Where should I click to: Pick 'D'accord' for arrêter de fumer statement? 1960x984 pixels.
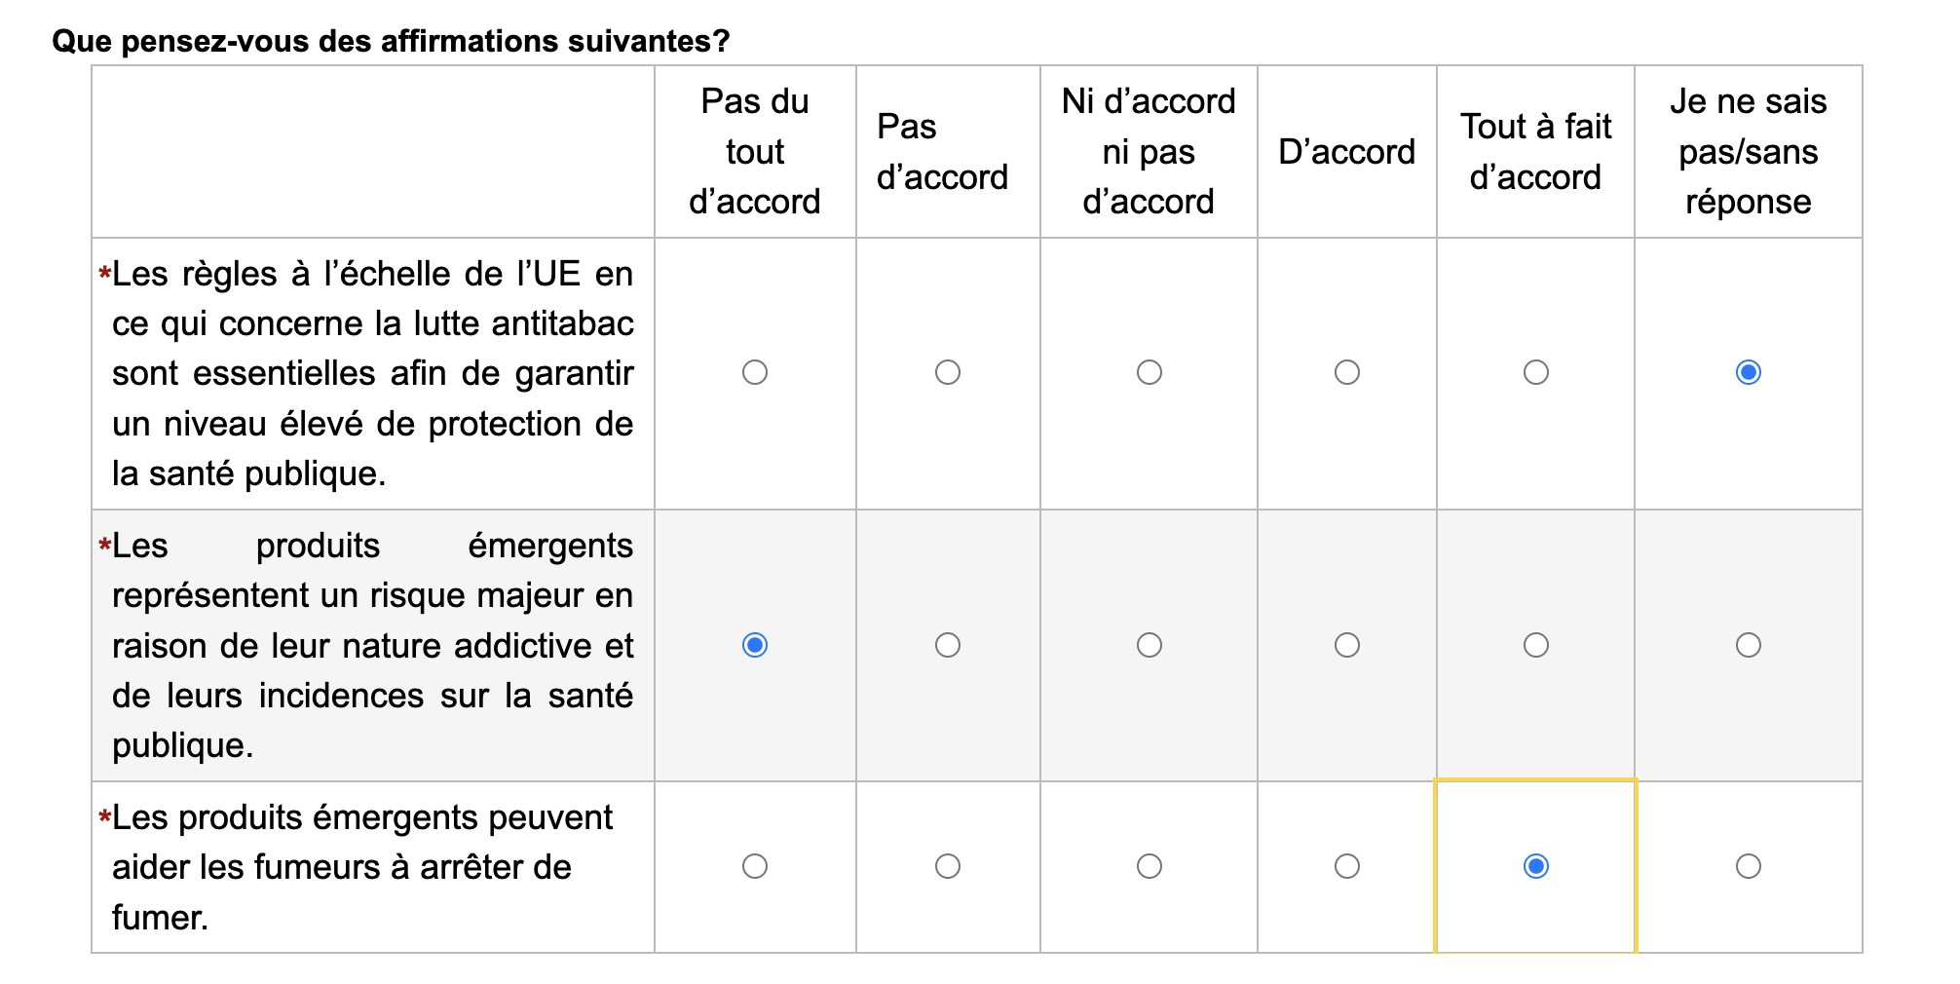click(1347, 866)
